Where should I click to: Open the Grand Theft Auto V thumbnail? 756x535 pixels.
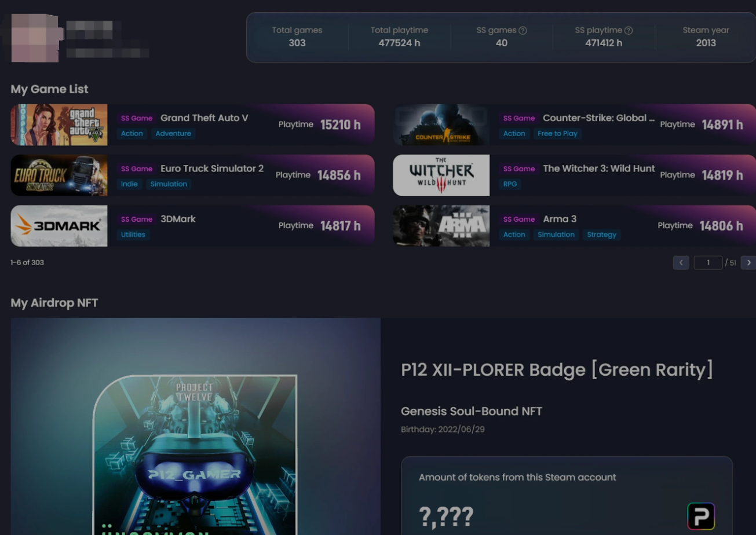point(59,124)
